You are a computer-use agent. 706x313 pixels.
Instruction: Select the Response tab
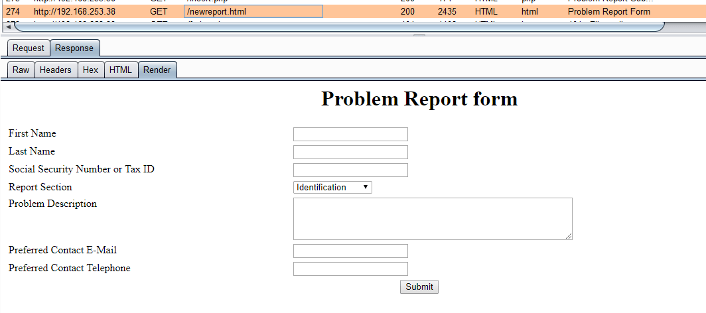(x=74, y=48)
